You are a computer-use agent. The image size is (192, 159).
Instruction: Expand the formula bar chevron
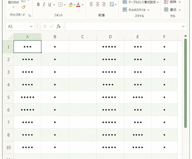click(x=183, y=26)
